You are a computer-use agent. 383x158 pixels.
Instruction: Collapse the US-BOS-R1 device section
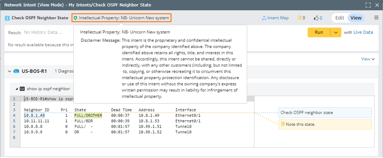click(x=10, y=71)
